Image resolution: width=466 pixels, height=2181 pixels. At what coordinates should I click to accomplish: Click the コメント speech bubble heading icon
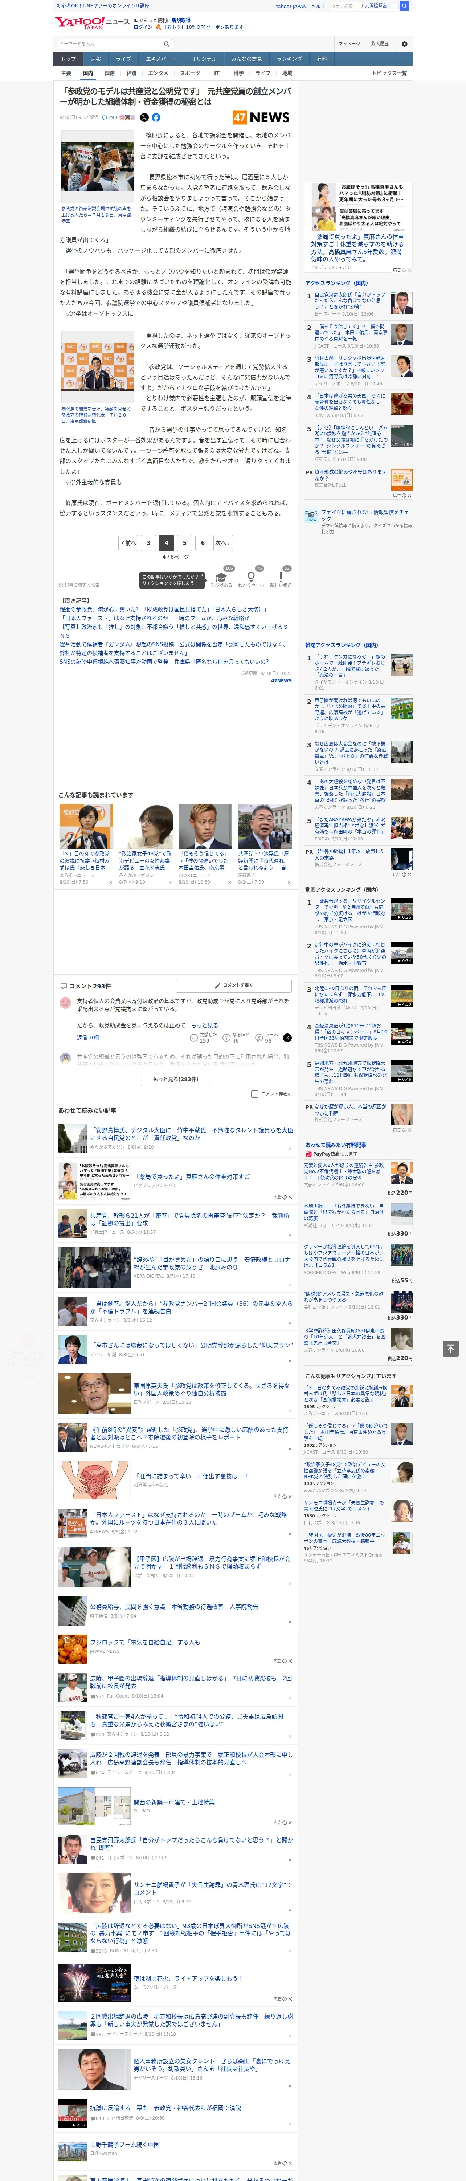[x=64, y=987]
